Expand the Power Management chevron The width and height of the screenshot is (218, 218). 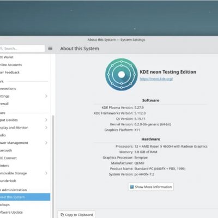click(x=46, y=143)
